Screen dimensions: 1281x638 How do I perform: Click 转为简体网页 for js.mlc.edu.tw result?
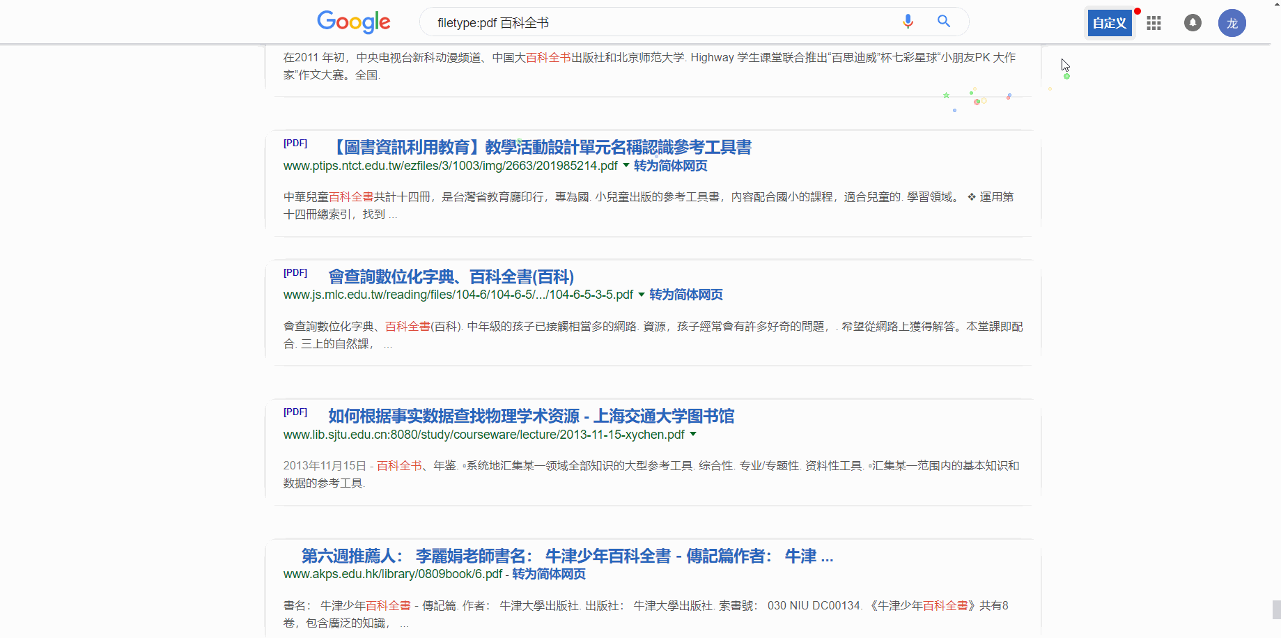click(686, 295)
